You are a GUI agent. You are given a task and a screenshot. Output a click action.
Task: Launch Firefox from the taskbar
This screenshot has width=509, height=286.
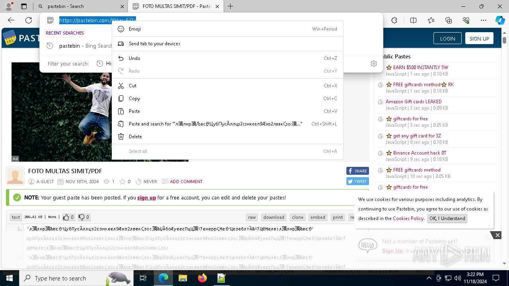(x=202, y=278)
